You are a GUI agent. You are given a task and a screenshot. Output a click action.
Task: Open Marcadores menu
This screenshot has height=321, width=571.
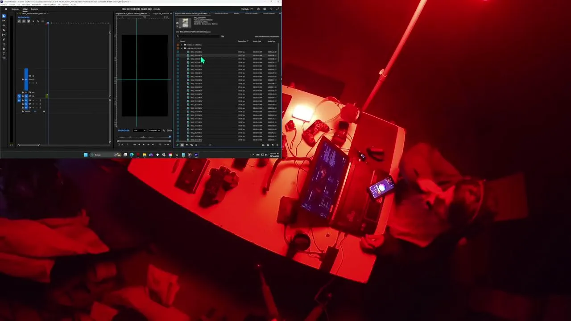(37, 4)
